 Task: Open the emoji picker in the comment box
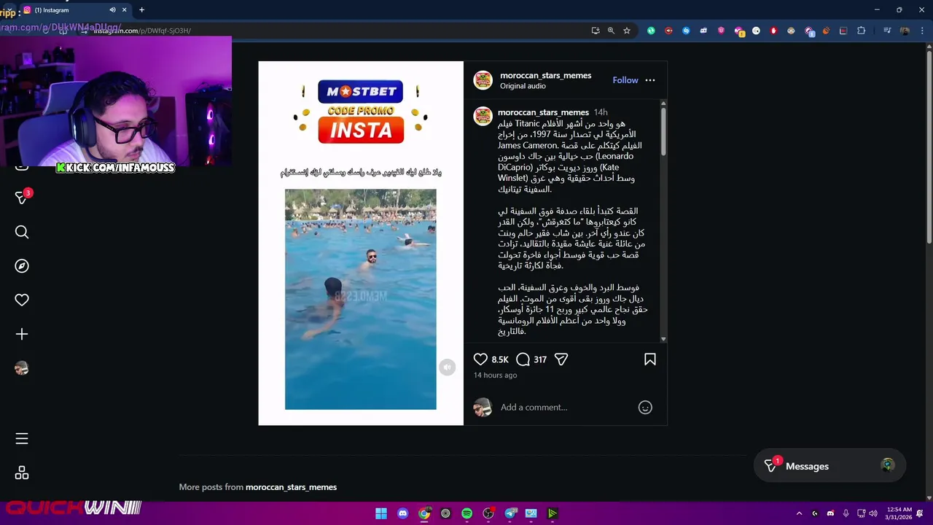645,408
